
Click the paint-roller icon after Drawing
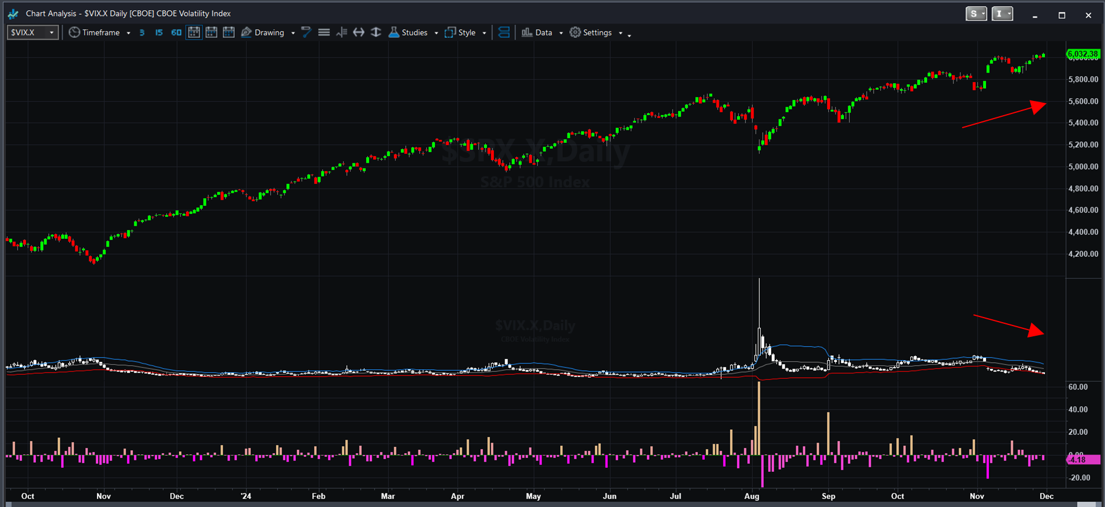click(306, 32)
